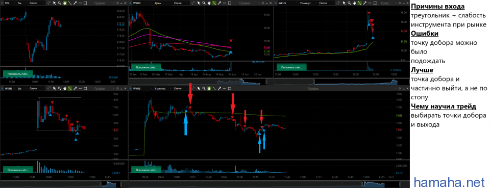Select the magnifier zoom tool in SPY chart
The width and height of the screenshot is (490, 188).
pyautogui.click(x=59, y=3)
